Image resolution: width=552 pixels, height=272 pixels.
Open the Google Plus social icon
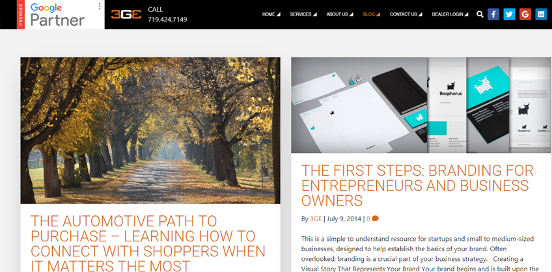pyautogui.click(x=525, y=14)
